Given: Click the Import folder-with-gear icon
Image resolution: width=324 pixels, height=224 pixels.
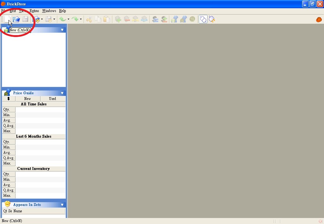Looking at the screenshot, I should (36, 19).
